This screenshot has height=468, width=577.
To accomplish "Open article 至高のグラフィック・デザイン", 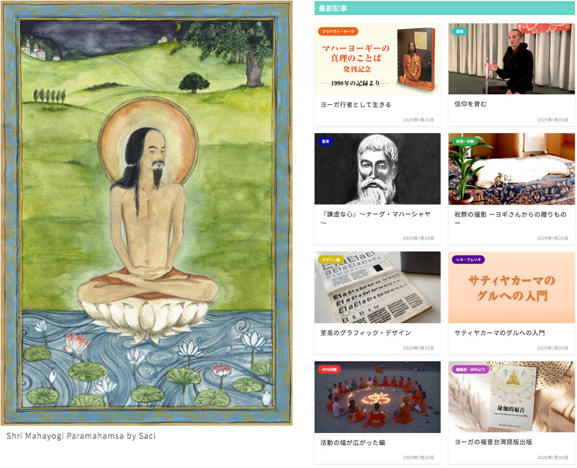I will tap(365, 333).
